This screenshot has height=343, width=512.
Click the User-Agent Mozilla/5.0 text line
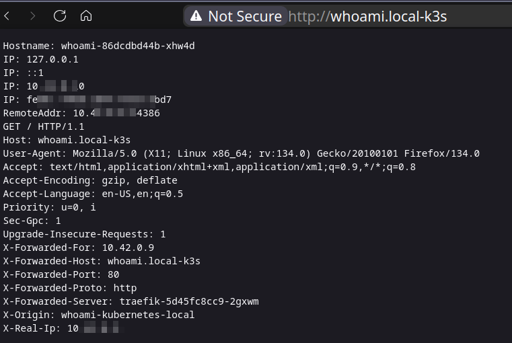tap(241, 153)
